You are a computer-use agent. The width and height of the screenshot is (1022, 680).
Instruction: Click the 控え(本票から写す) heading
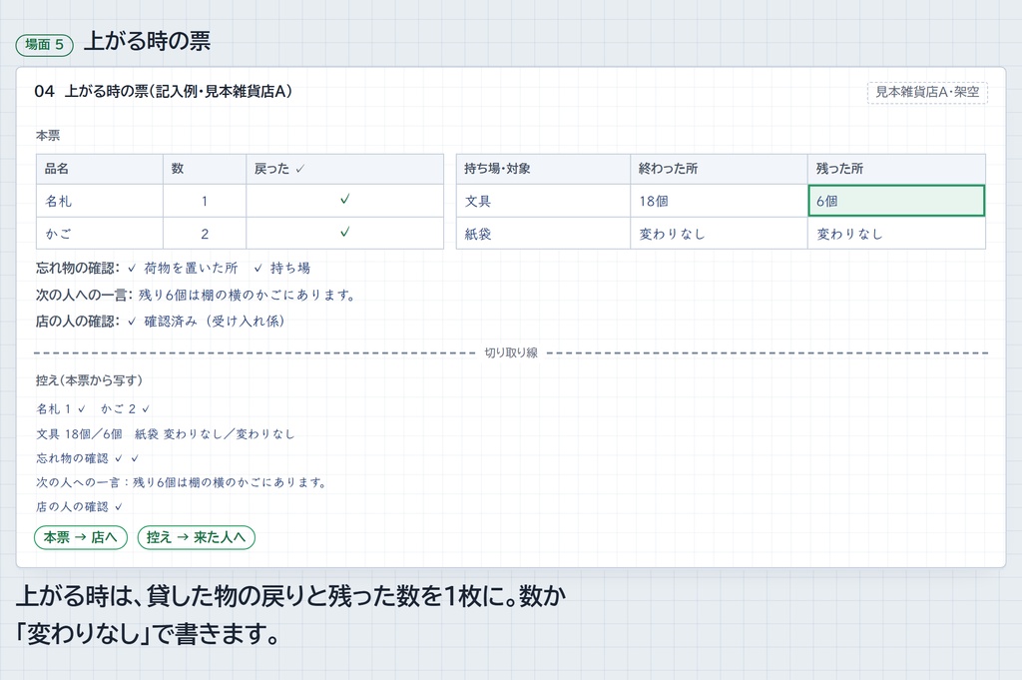89,380
